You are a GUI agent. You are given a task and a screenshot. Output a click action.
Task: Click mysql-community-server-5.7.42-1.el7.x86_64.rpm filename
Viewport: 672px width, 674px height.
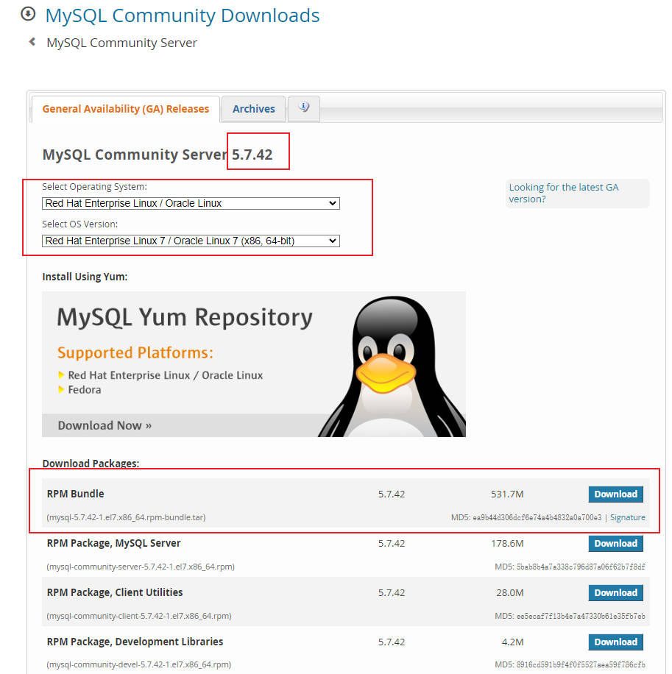(x=141, y=567)
